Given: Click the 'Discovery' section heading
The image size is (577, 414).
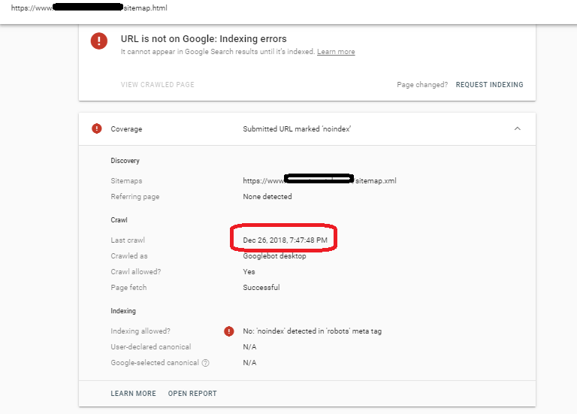Looking at the screenshot, I should tap(125, 161).
